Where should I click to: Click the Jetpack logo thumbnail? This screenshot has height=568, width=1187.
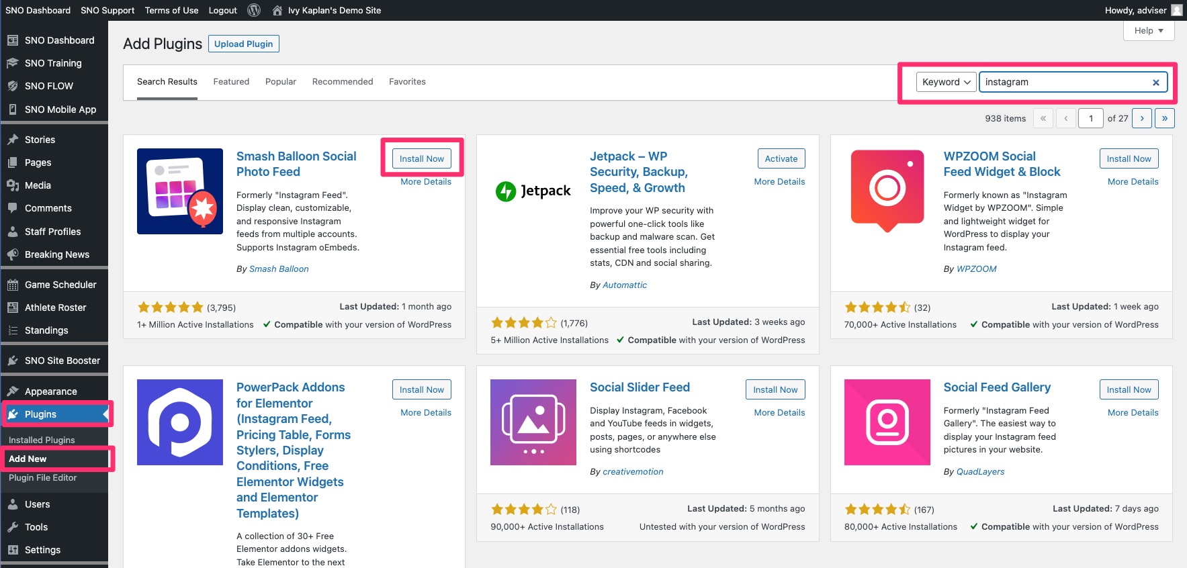pos(533,191)
